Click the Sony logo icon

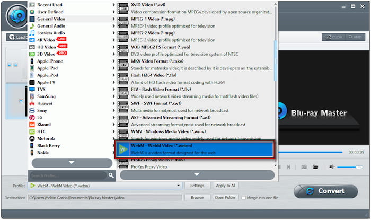(32, 110)
